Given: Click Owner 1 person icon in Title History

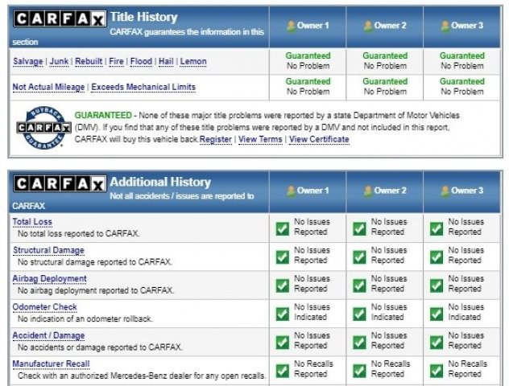Looking at the screenshot, I should [x=291, y=26].
